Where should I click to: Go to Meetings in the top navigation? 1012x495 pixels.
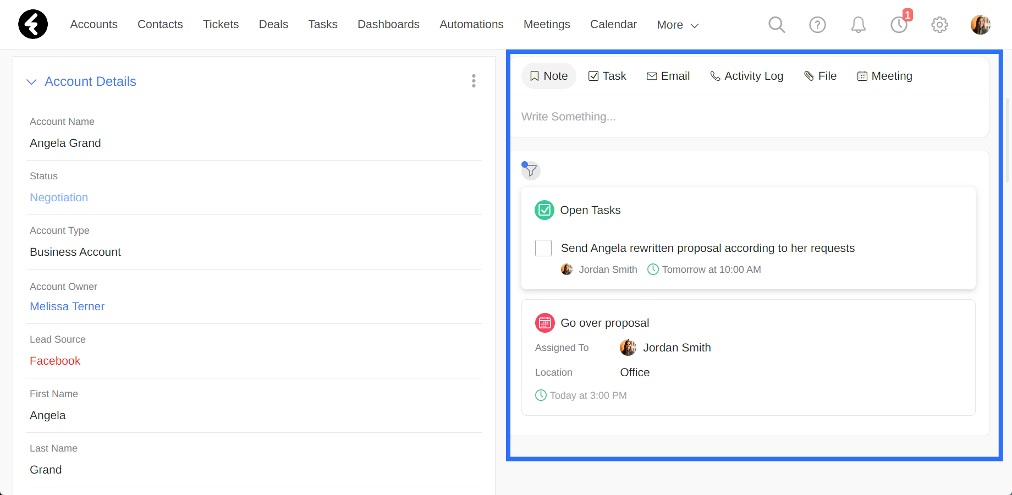click(x=547, y=24)
